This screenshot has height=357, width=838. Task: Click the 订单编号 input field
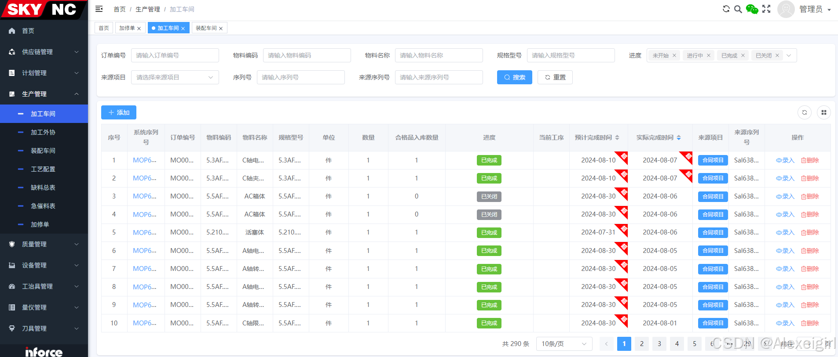[175, 55]
